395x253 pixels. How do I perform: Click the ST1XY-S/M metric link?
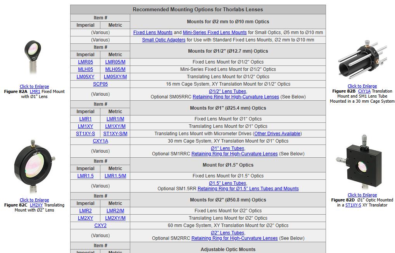click(116, 133)
